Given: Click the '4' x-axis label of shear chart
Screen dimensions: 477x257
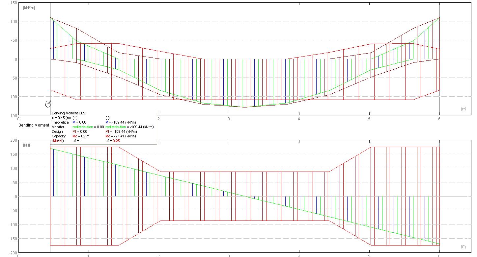Looking at the screenshot, I should 299,256.
